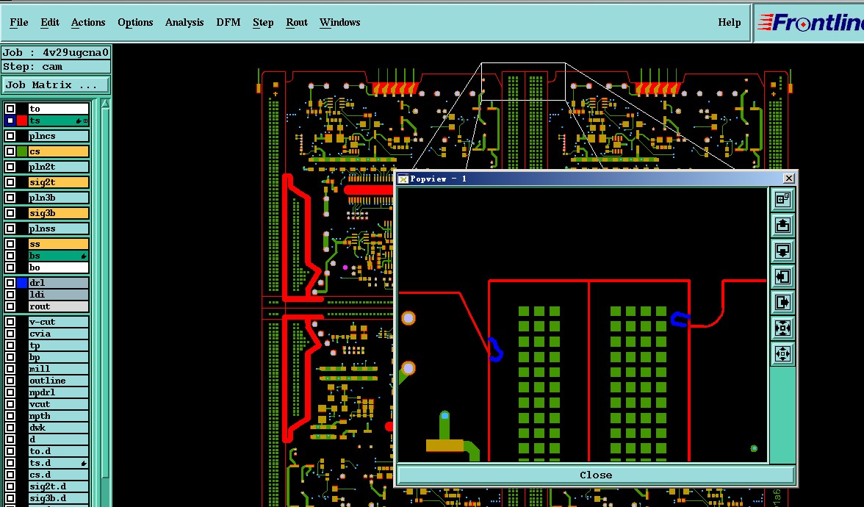The width and height of the screenshot is (864, 507).
Task: Open the DFM menu
Action: point(228,22)
